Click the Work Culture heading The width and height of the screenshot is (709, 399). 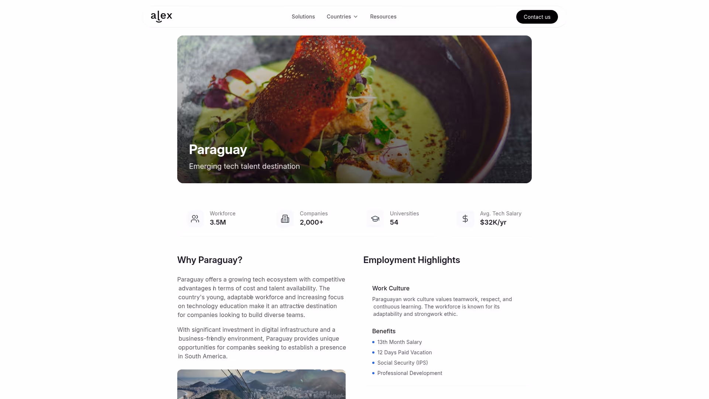pos(391,288)
